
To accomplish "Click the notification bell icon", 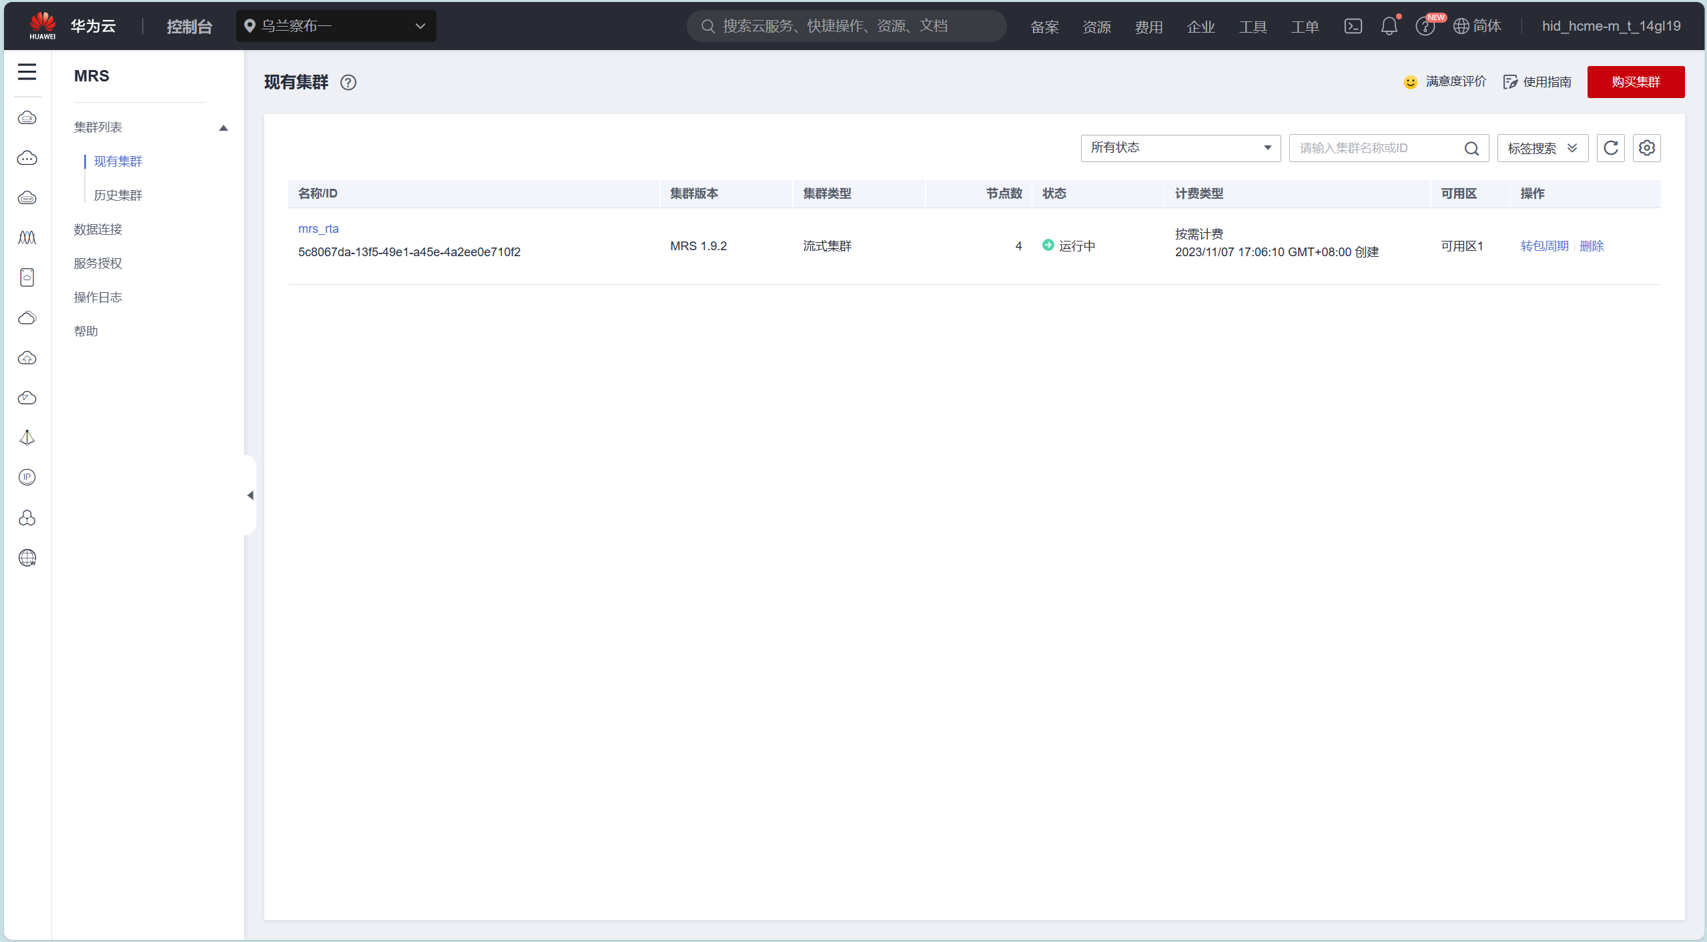I will (1389, 26).
